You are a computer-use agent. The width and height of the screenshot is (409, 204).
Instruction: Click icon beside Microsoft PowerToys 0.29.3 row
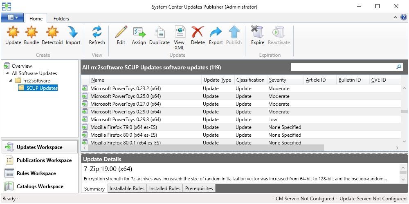(85, 120)
